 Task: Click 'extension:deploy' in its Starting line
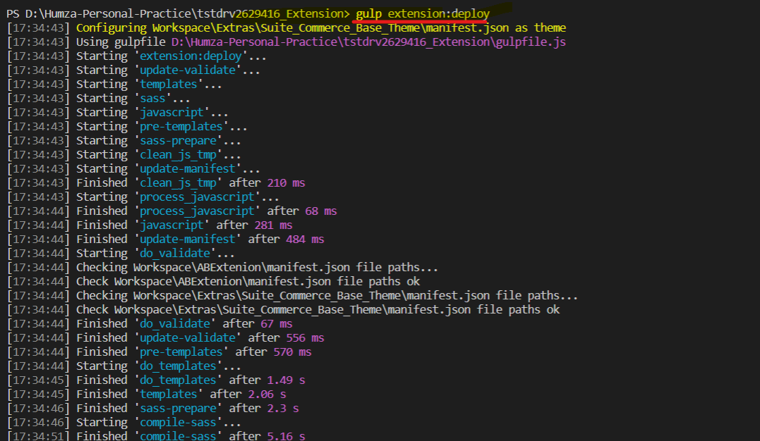(191, 56)
